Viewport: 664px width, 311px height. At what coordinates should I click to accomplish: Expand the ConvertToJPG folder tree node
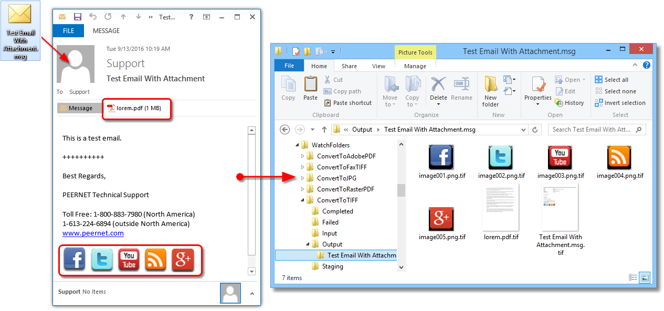[x=302, y=178]
